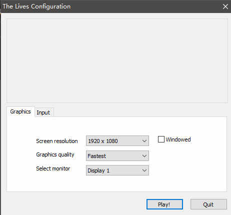Viewport: 231px width, 215px height.
Task: Exit the launcher with Quit
Action: tap(208, 204)
